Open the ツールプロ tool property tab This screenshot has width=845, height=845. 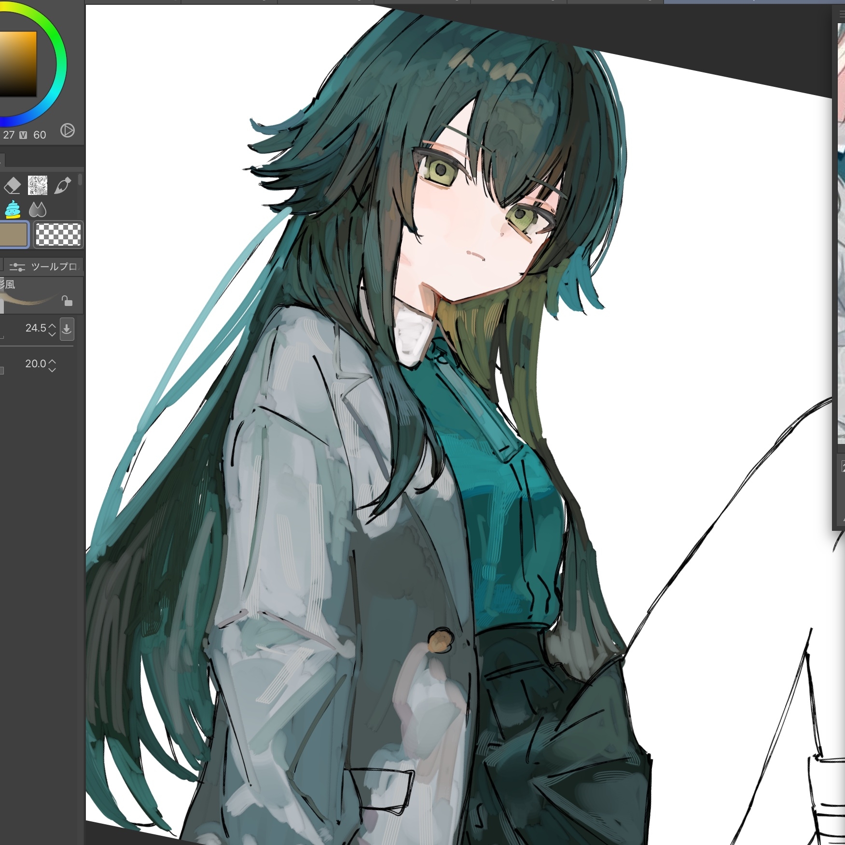click(53, 267)
